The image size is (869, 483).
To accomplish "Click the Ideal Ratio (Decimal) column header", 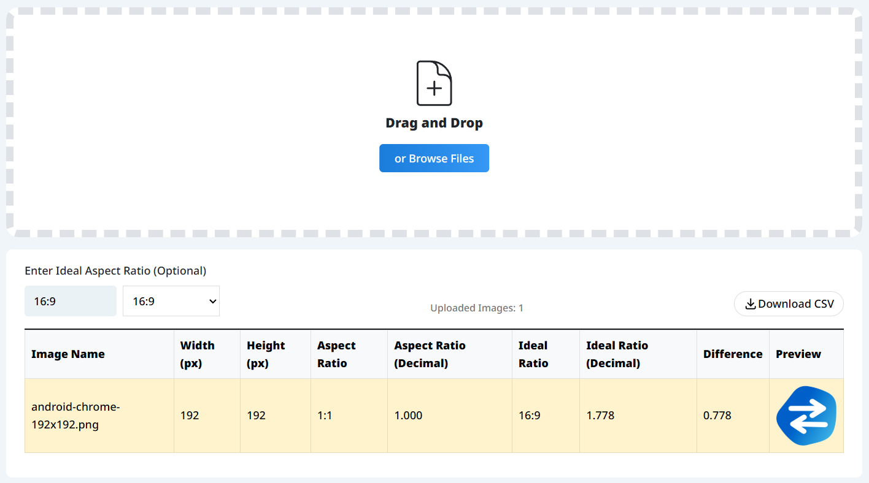I will pos(638,354).
